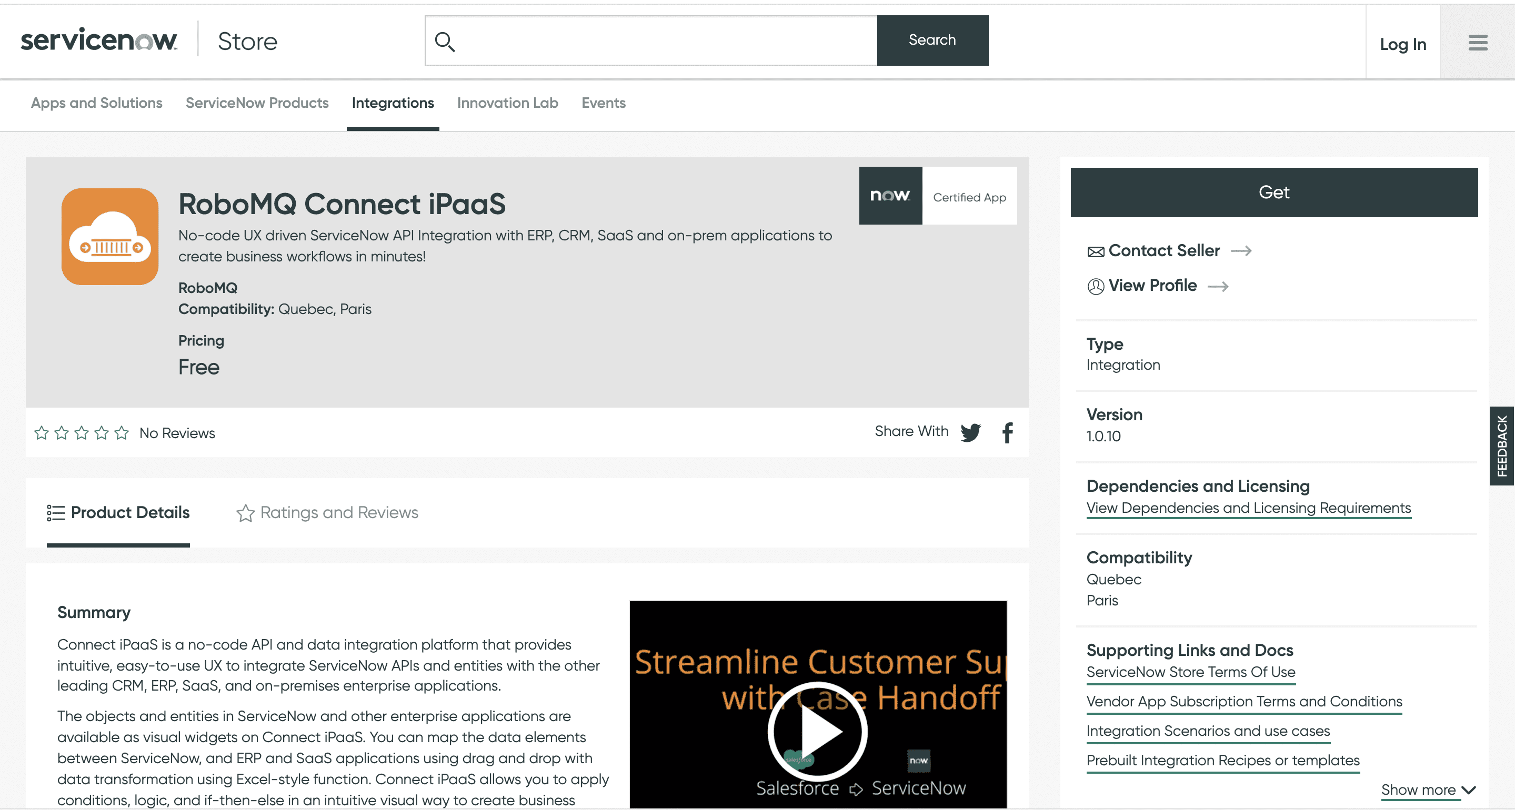The height and width of the screenshot is (810, 1515).
Task: Open the Events nav item
Action: click(x=604, y=103)
